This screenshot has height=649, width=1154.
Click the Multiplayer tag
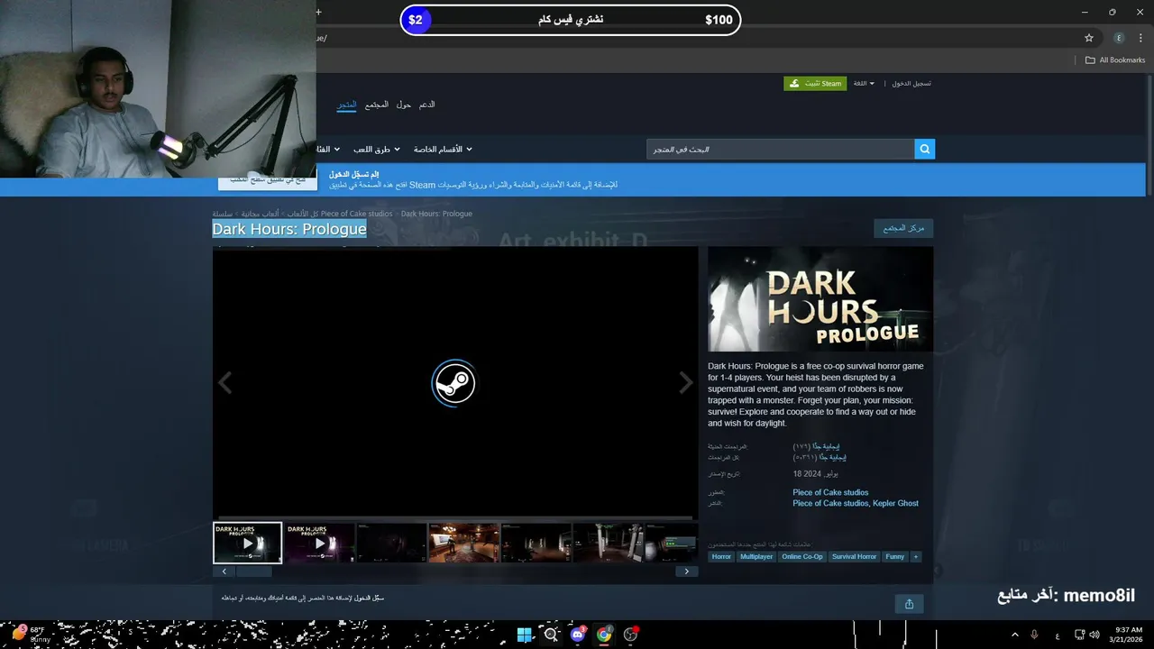point(756,557)
